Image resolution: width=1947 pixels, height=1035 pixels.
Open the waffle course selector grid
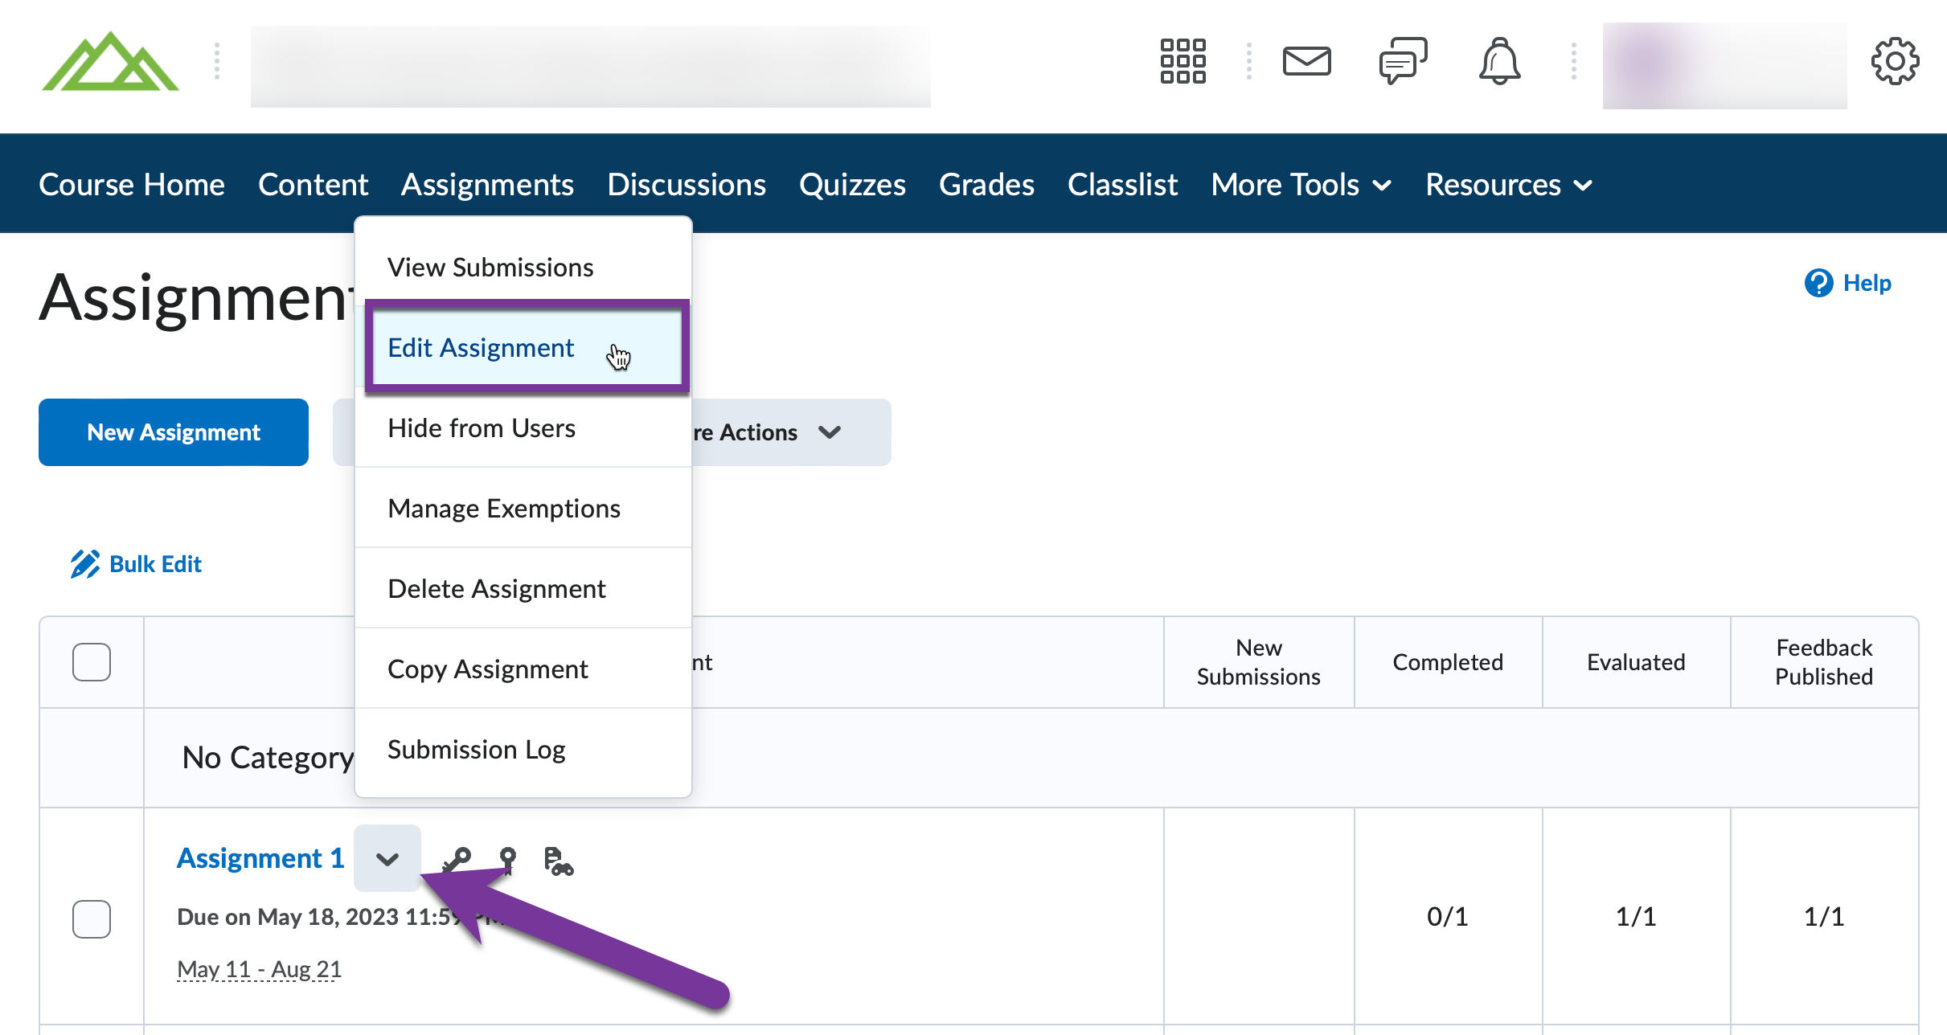(1182, 61)
